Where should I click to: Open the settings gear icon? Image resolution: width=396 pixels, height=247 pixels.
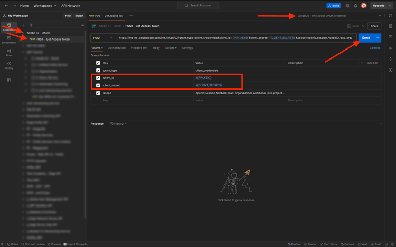click(347, 6)
